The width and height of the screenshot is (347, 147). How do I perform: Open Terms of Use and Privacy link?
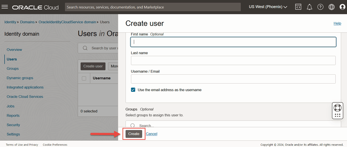click(x=22, y=145)
